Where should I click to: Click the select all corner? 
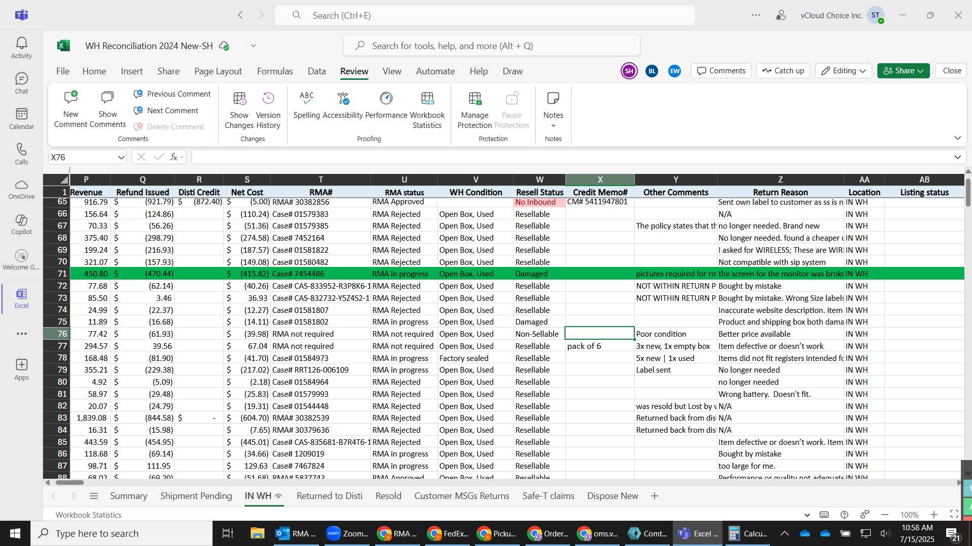tap(56, 179)
